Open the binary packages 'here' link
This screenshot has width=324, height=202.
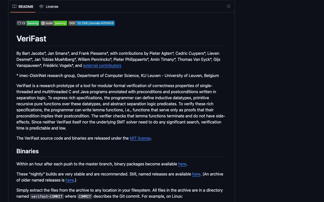coord(182,164)
